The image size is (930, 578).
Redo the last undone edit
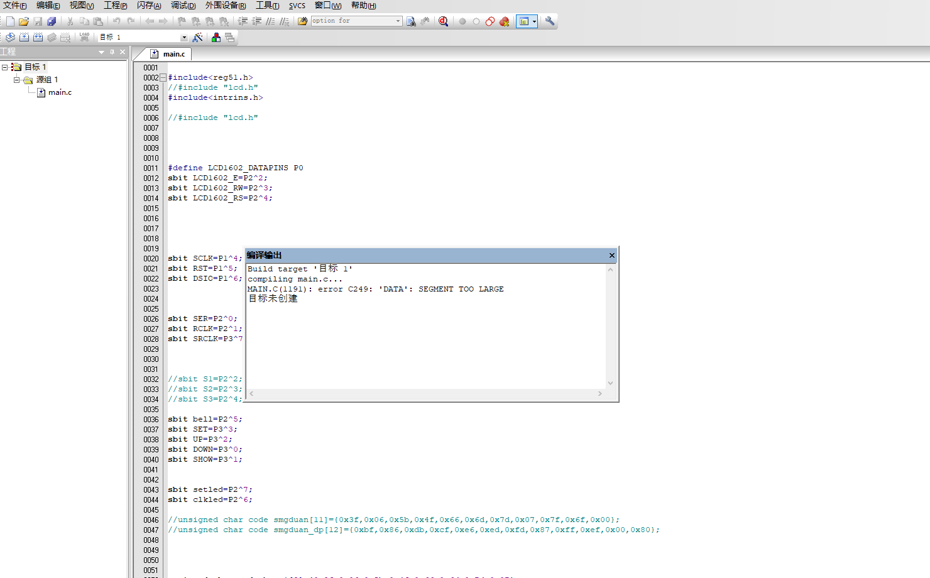click(x=131, y=21)
